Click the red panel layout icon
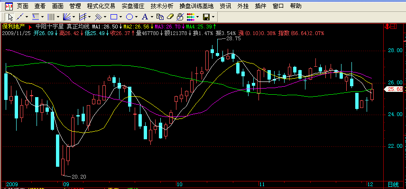406x189 pixels. click(394, 26)
